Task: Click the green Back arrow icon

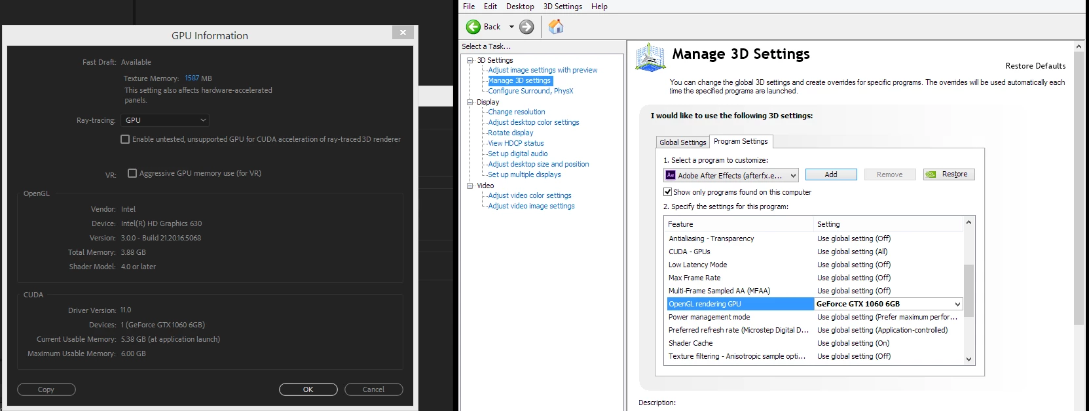Action: tap(473, 27)
